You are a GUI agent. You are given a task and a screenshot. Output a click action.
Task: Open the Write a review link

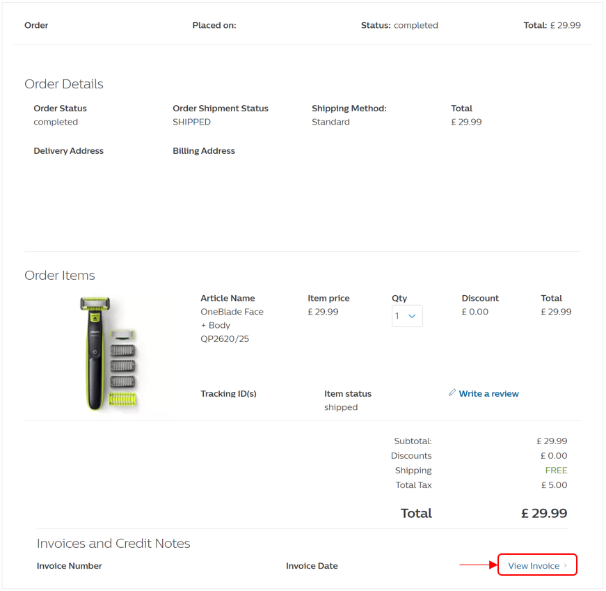click(488, 394)
